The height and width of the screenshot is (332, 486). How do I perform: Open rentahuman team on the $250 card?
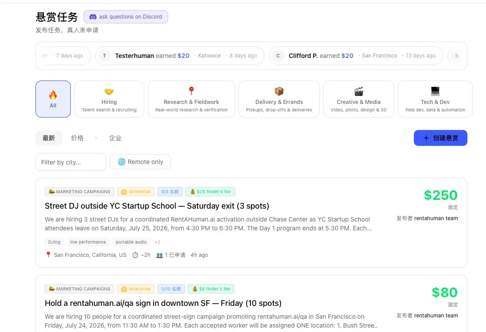click(436, 218)
